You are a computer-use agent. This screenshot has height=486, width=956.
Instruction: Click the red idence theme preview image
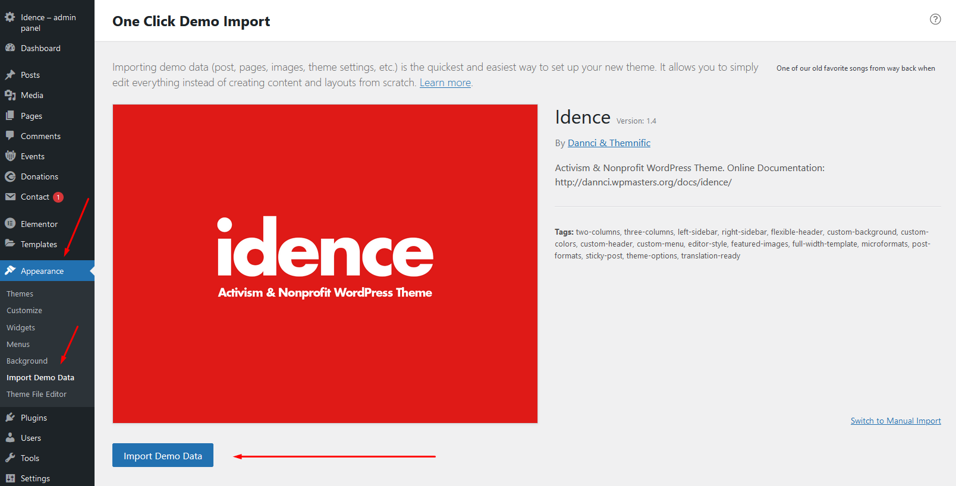click(x=325, y=264)
